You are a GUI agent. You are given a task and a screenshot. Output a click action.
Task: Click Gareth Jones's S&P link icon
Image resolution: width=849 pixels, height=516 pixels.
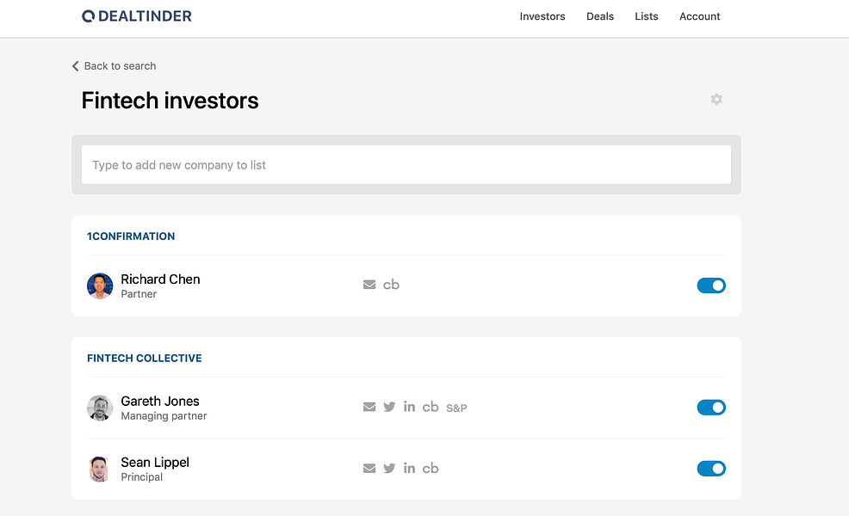(456, 408)
